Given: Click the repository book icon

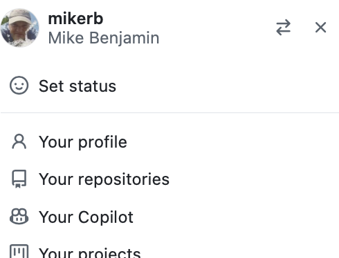Looking at the screenshot, I should (19, 179).
